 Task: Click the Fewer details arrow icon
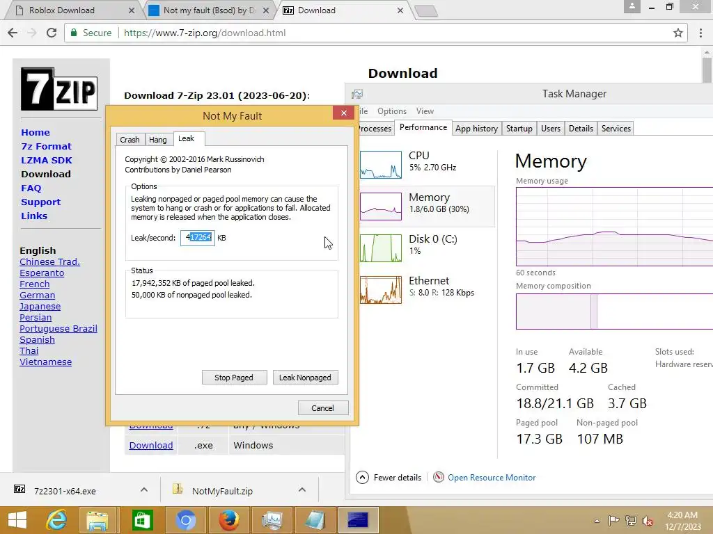[362, 477]
